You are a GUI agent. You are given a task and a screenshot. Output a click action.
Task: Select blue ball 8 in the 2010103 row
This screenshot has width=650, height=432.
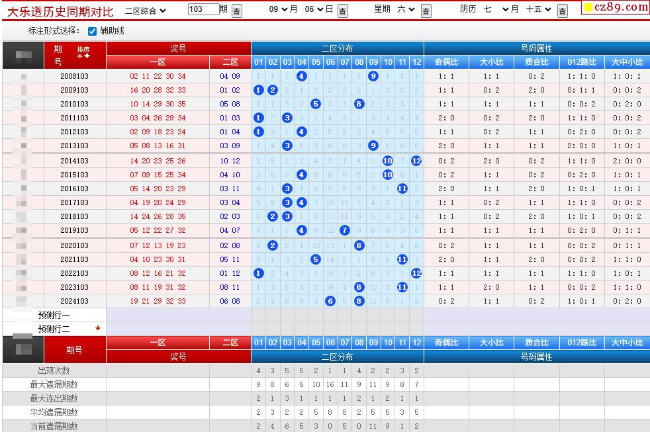point(359,104)
